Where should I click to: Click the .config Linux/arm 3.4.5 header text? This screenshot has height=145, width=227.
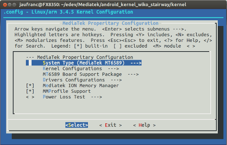pos(68,12)
